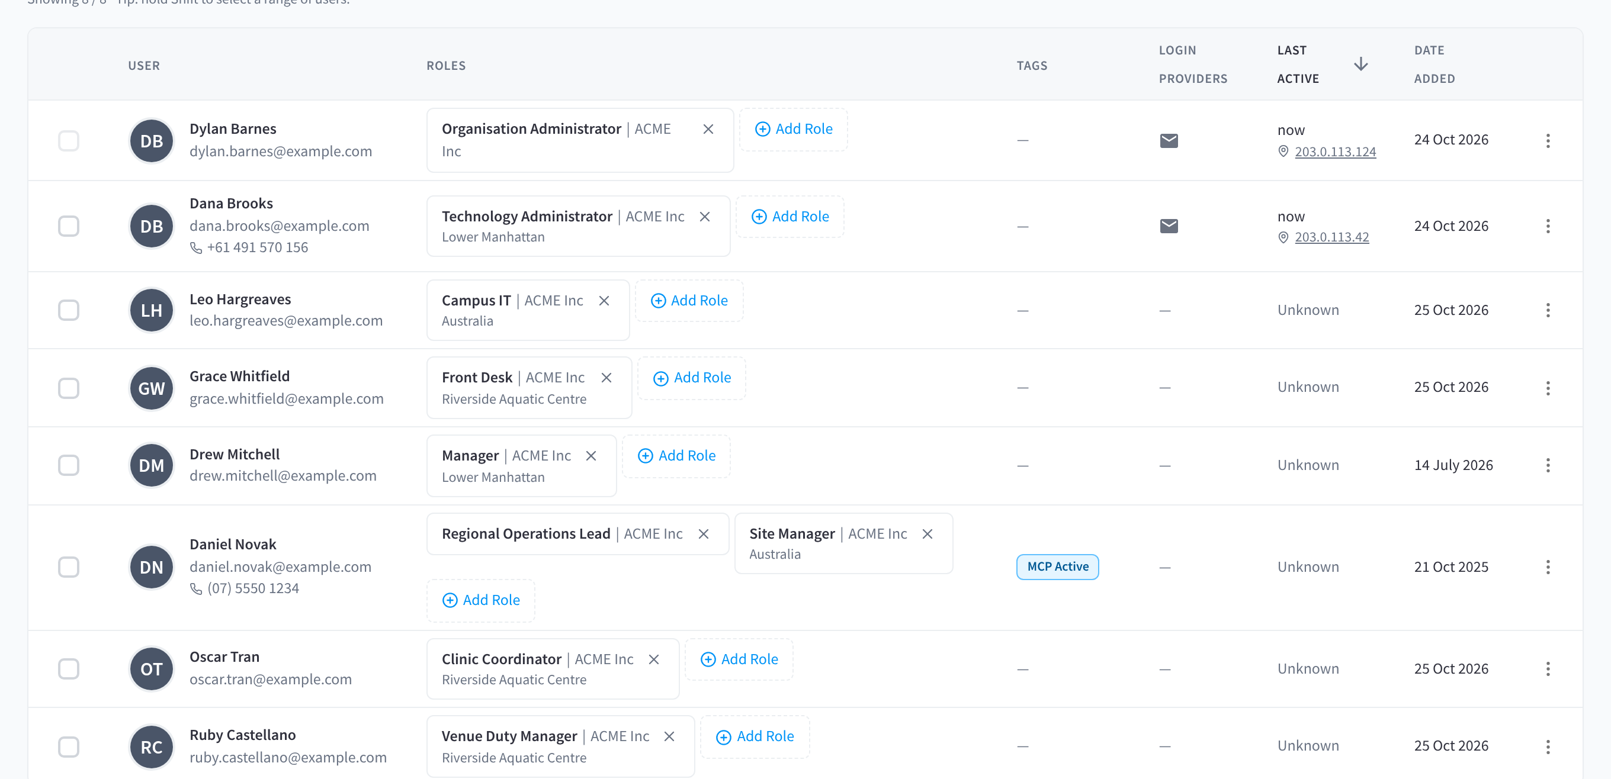Click the MCP Active tag
The image size is (1611, 779).
click(1057, 567)
